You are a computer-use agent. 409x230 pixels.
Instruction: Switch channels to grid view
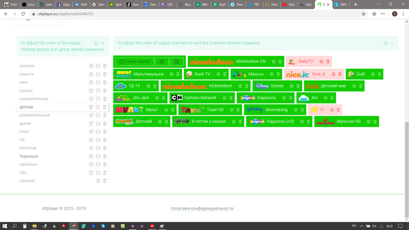click(x=177, y=62)
